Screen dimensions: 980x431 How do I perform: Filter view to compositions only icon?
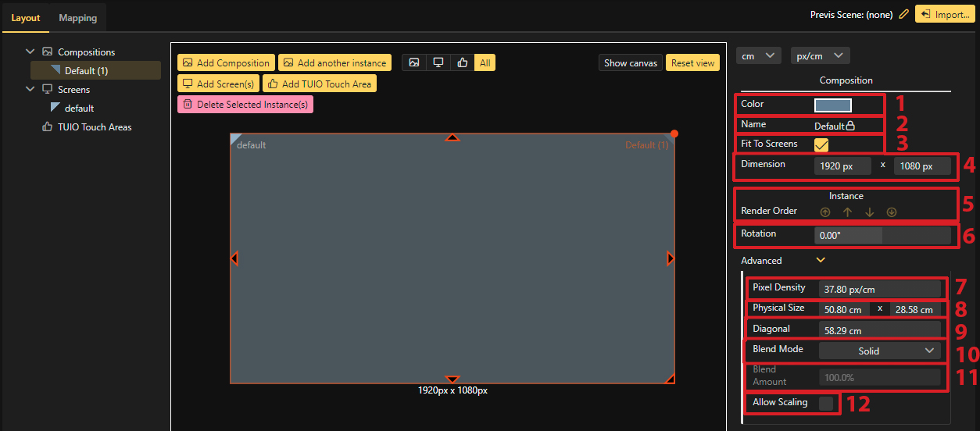(414, 63)
